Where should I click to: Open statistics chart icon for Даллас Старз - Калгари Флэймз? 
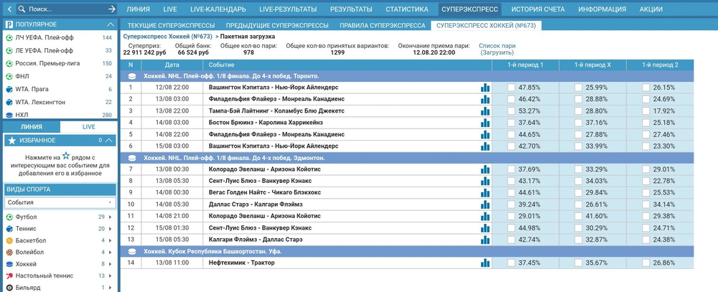tap(485, 204)
